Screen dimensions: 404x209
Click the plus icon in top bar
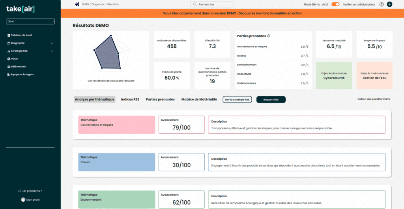390,4
